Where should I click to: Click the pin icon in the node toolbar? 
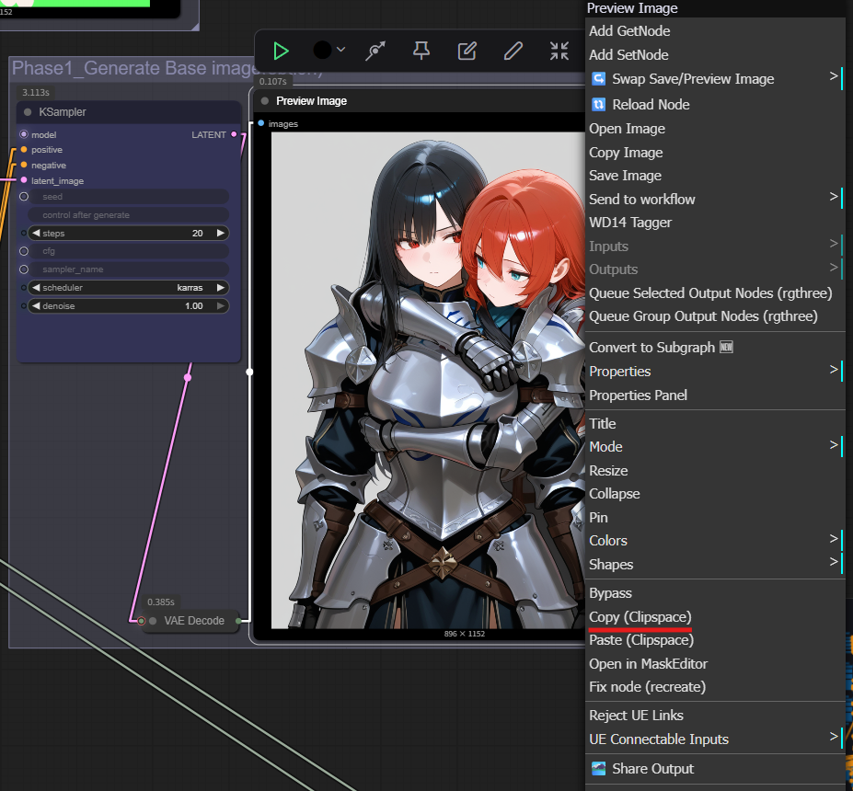coord(421,51)
